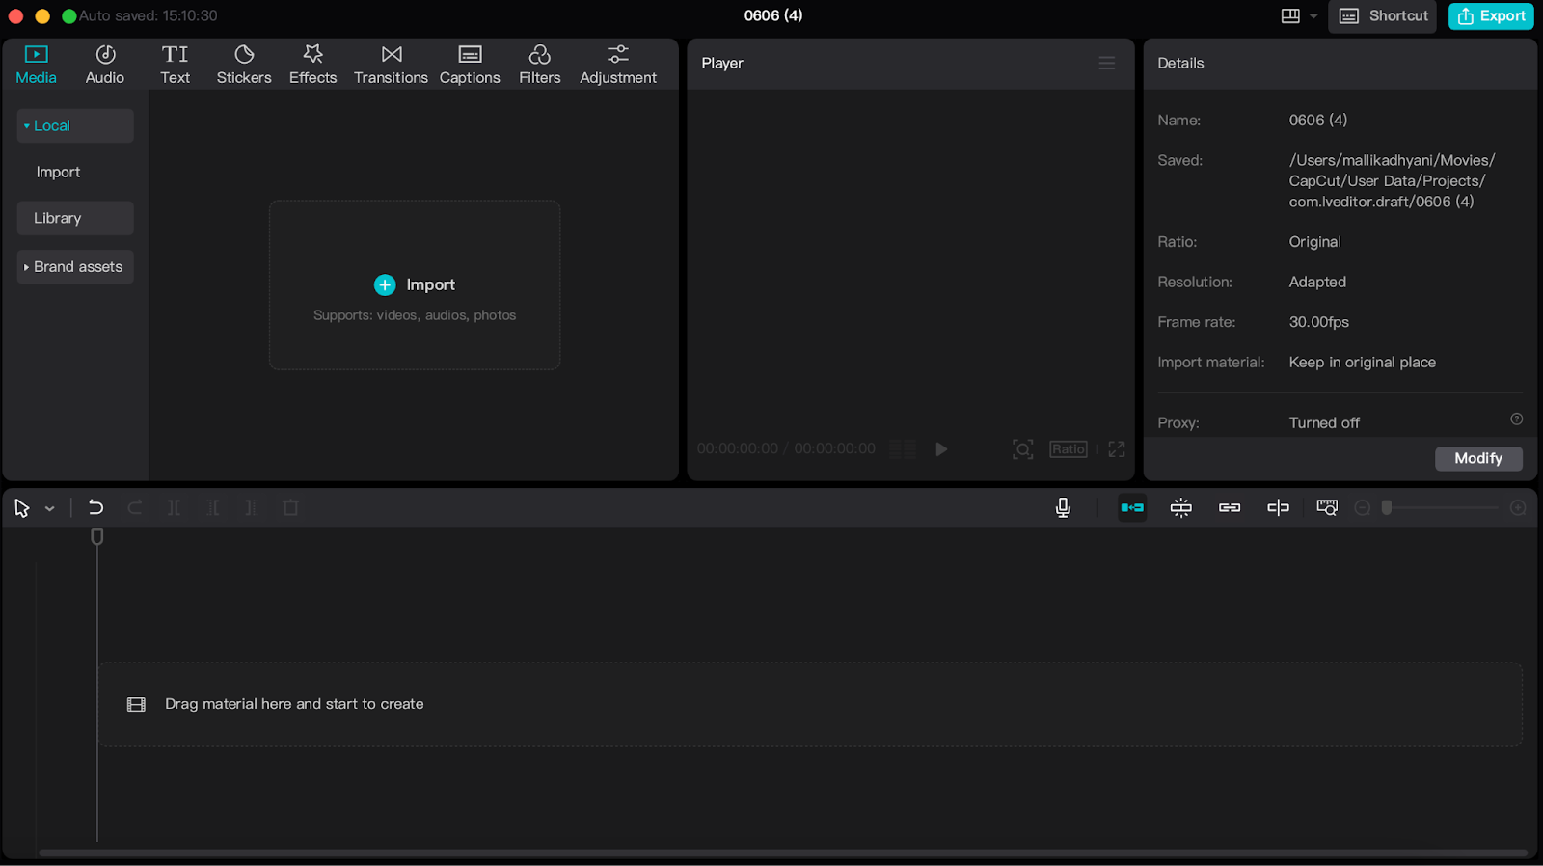Choose the Select pointer tool
Viewport: 1543px width, 866px height.
pyautogui.click(x=21, y=508)
